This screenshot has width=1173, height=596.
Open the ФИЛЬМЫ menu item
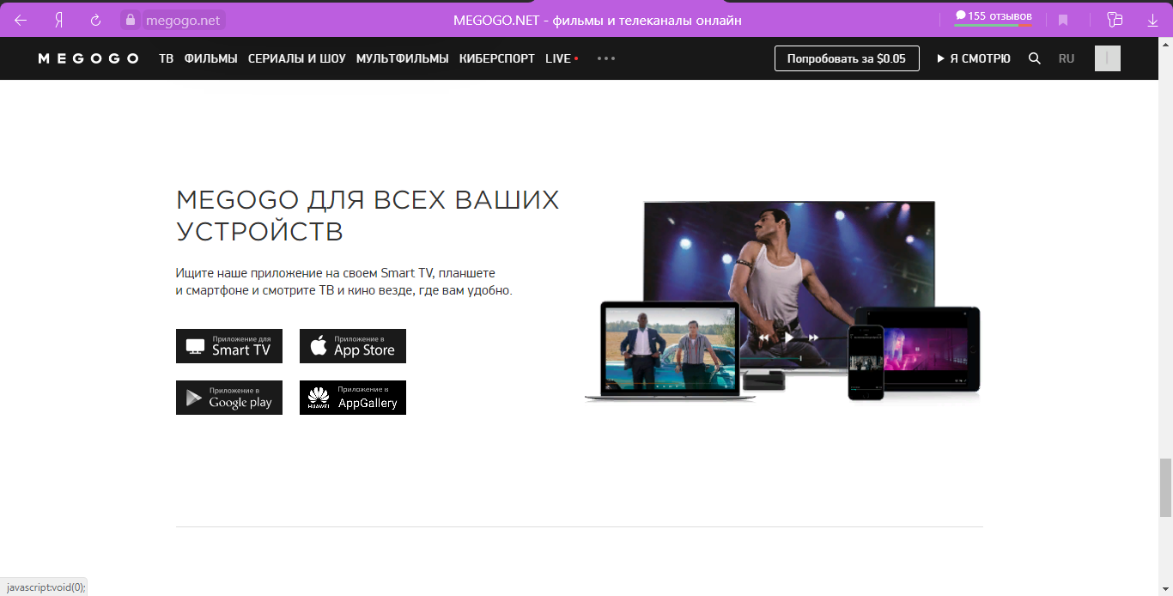[210, 58]
